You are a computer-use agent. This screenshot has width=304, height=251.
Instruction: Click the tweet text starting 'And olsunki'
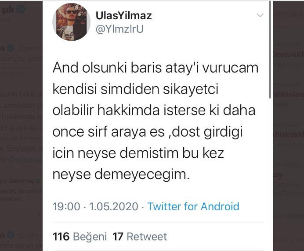(156, 121)
